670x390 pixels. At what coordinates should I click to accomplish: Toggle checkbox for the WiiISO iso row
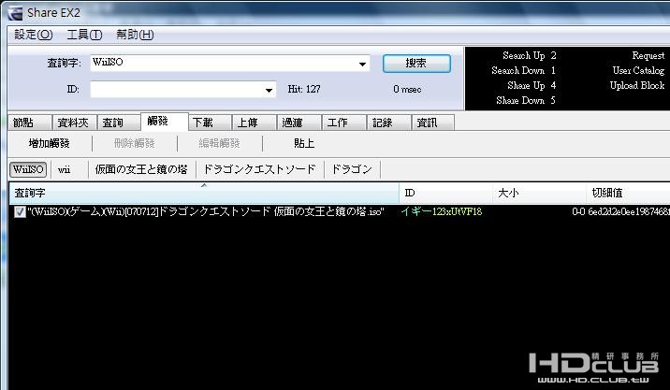click(20, 211)
